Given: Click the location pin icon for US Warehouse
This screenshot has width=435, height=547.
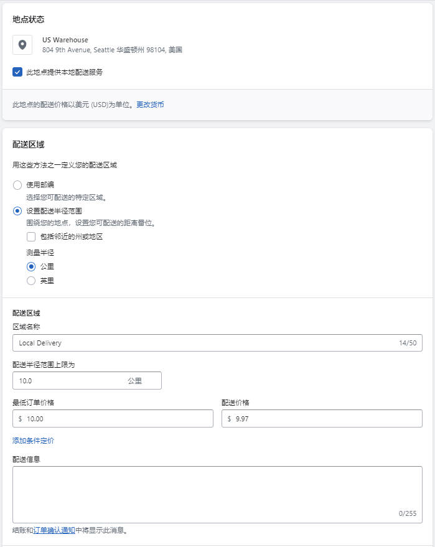Looking at the screenshot, I should (22, 45).
